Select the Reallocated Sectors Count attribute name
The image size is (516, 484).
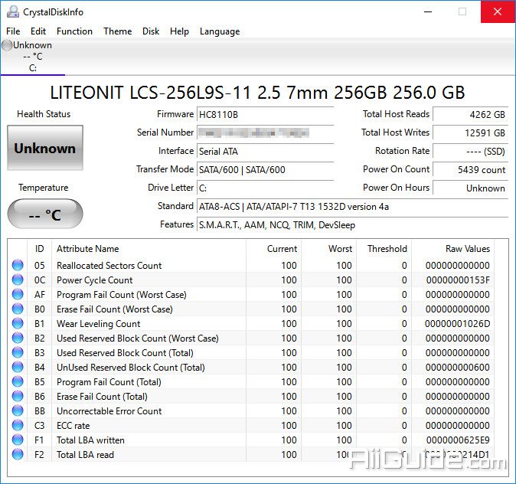coord(109,266)
